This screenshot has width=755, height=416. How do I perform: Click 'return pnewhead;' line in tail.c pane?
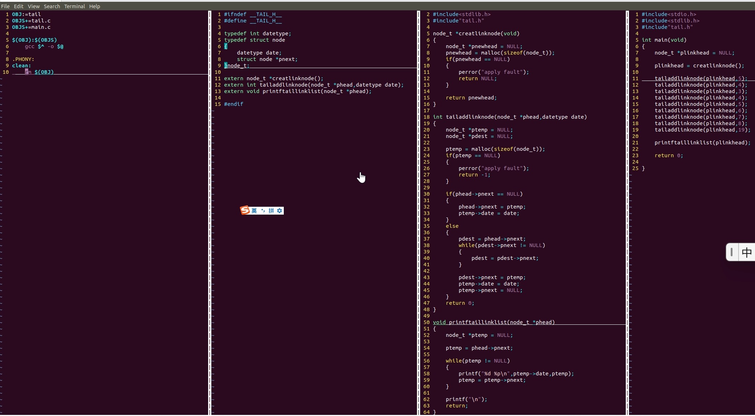click(471, 98)
